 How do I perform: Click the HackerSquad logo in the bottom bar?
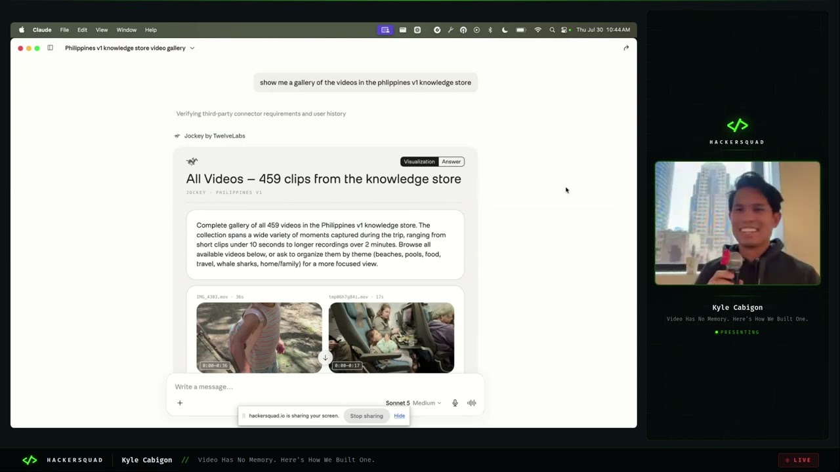(30, 460)
